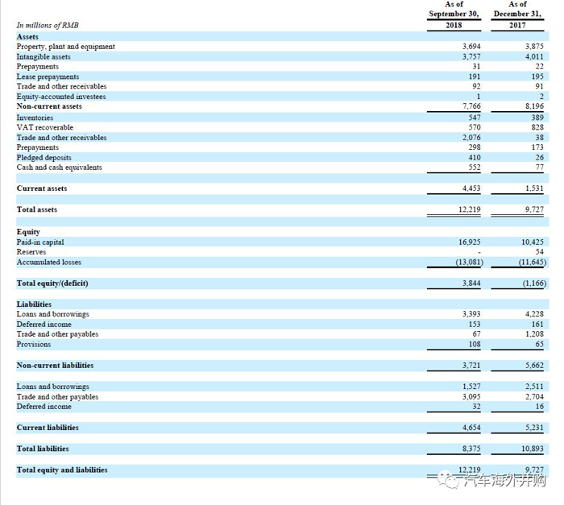Select the 3,844 total equity value
Viewport: 564px width, 505px height.
click(471, 284)
